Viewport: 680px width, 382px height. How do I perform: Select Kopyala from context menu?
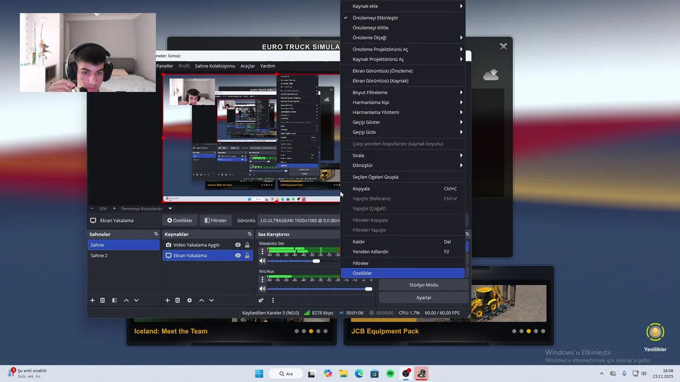(403, 188)
